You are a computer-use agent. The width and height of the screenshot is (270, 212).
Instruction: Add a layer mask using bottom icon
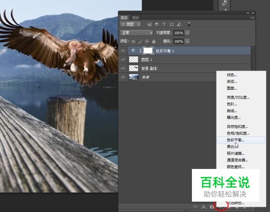tap(212, 207)
